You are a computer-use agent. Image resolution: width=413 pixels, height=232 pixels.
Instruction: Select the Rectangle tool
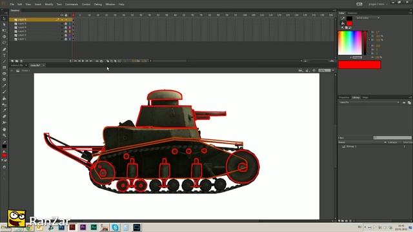click(4, 68)
